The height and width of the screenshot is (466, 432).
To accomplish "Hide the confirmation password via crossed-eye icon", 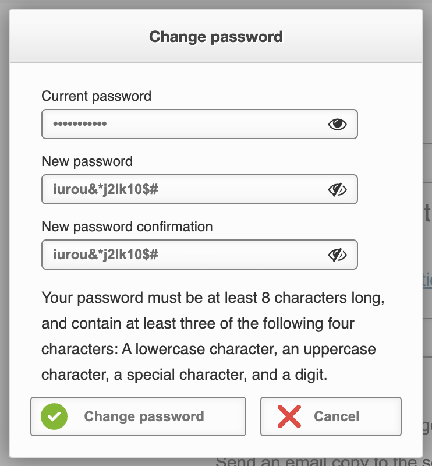I will [337, 255].
